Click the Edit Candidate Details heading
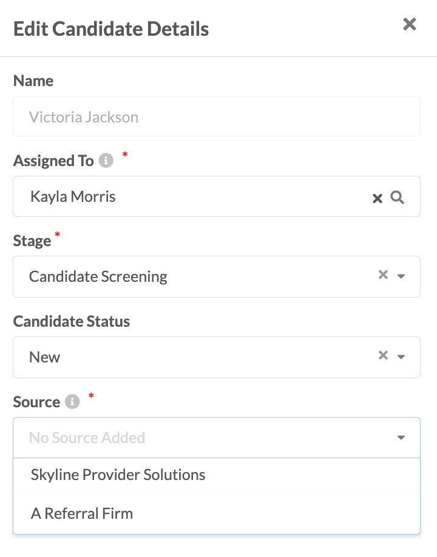Image resolution: width=437 pixels, height=557 pixels. click(111, 28)
